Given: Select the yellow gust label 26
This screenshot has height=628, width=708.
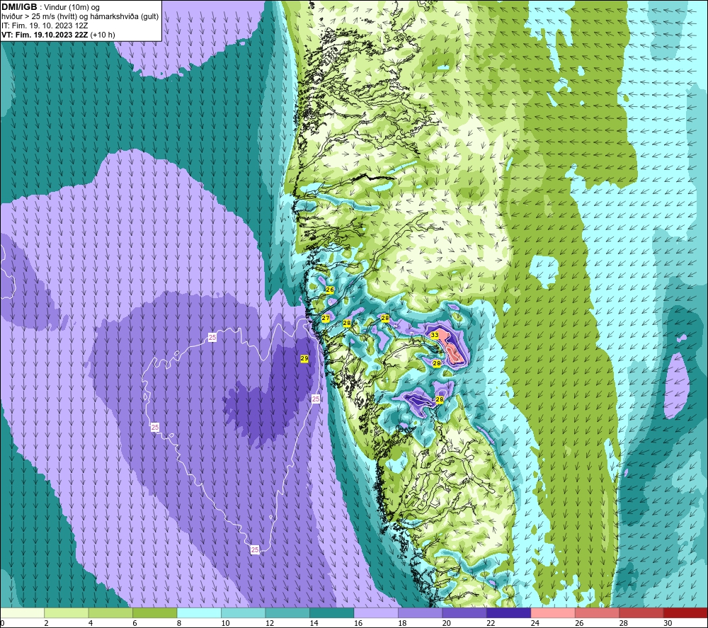Looking at the screenshot, I should click(330, 290).
